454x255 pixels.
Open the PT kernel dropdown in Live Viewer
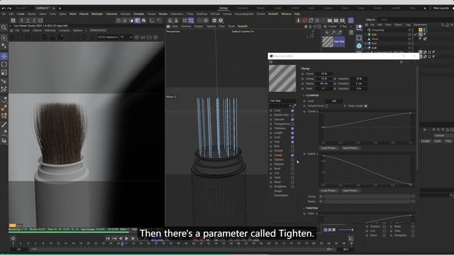pos(126,37)
